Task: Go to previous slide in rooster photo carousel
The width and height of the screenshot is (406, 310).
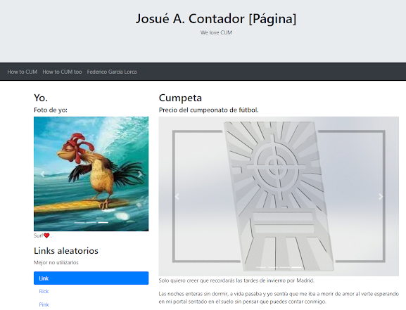Action: (x=42, y=174)
